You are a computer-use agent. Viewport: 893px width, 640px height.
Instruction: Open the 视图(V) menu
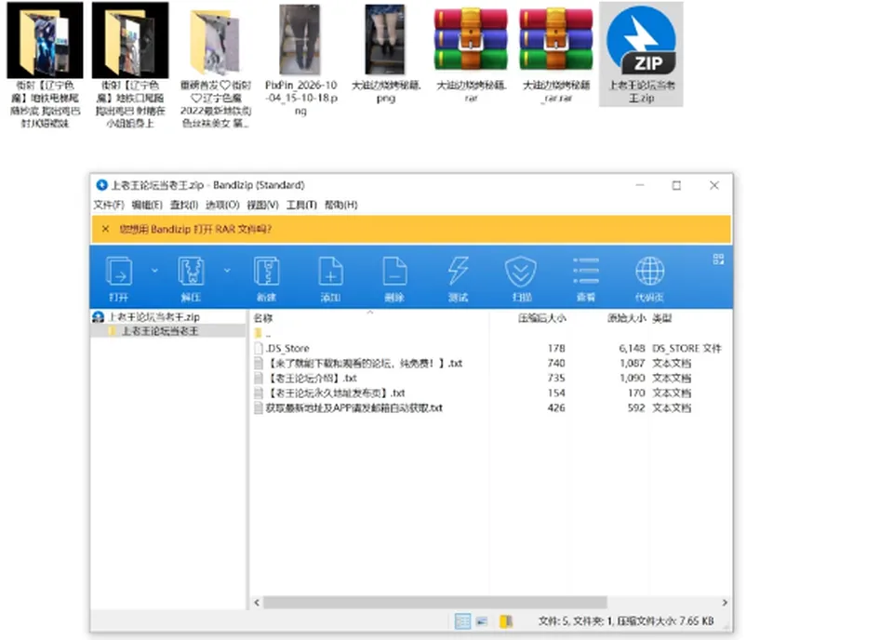tap(262, 205)
